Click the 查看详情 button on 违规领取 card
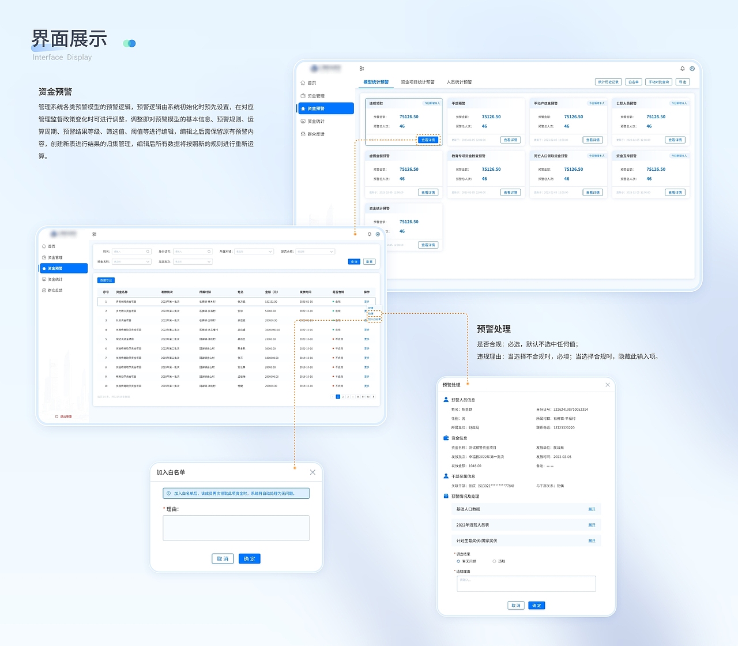This screenshot has height=646, width=738. 428,140
